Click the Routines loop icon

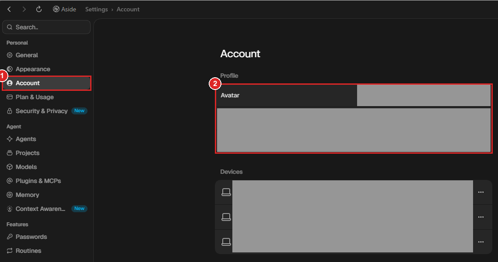[x=10, y=251]
